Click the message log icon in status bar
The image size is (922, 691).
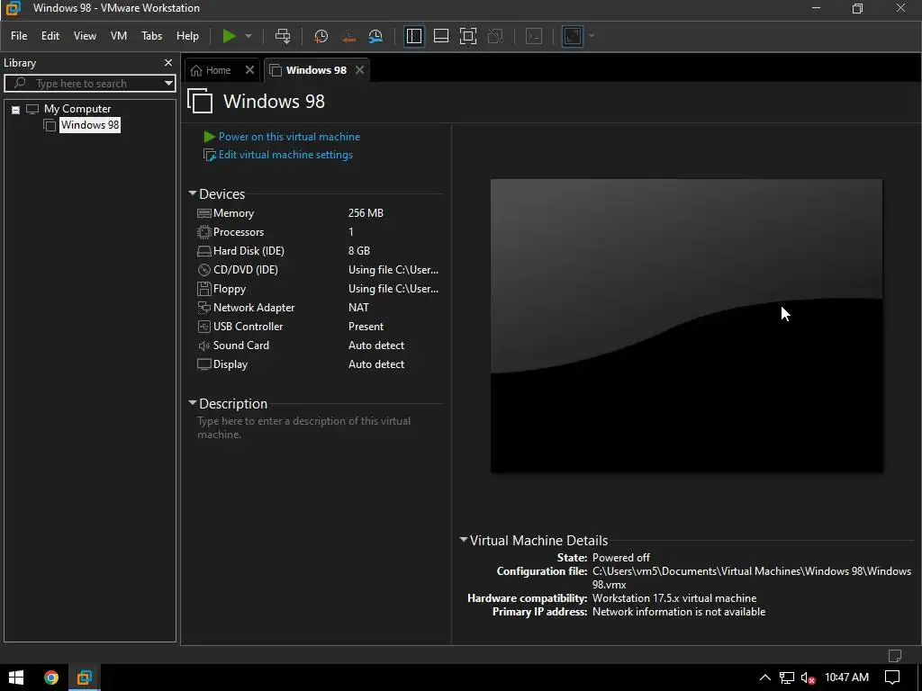pos(894,655)
